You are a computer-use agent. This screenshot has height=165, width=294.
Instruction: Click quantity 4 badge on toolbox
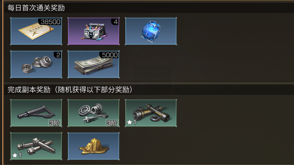[x=115, y=22]
